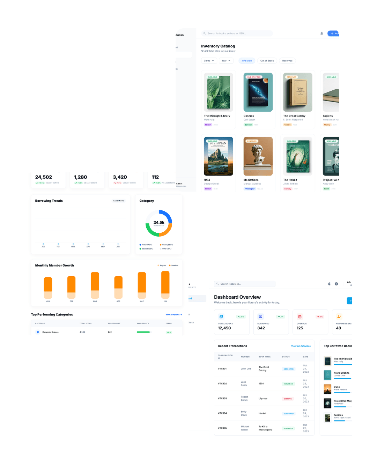Click the Computer Science category icon
The height and width of the screenshot is (471, 377).
coord(38,332)
